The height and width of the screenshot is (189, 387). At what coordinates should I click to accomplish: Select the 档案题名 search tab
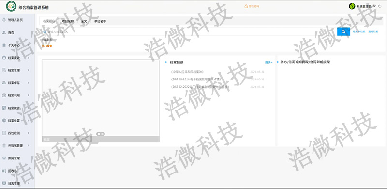[x=49, y=21]
